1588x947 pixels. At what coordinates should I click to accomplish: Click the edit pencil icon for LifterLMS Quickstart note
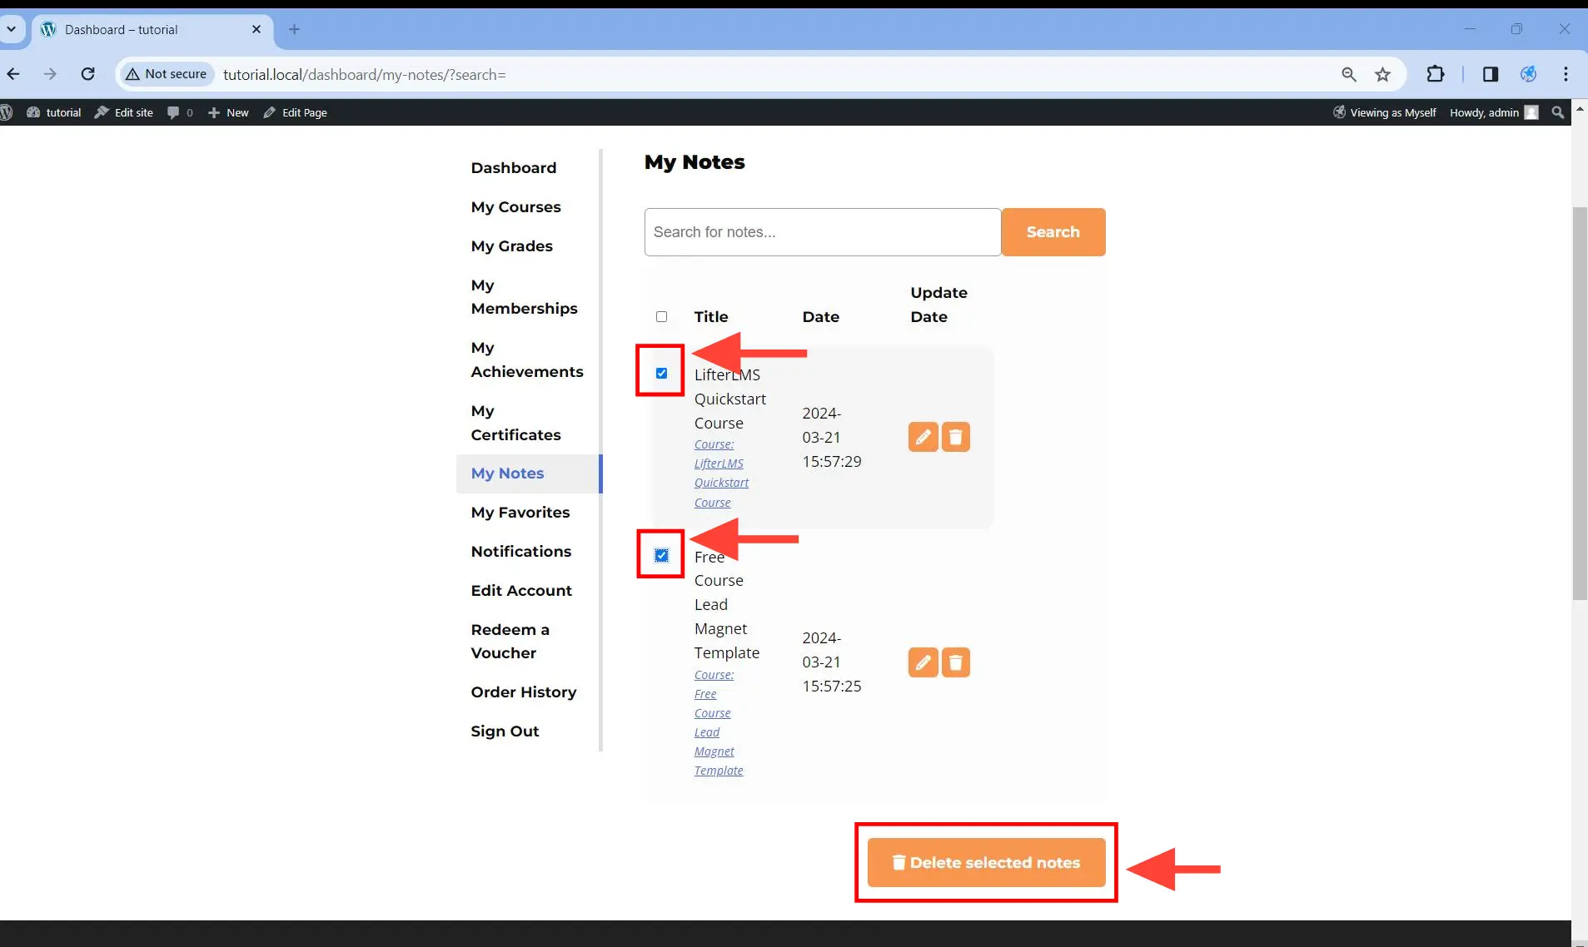923,437
